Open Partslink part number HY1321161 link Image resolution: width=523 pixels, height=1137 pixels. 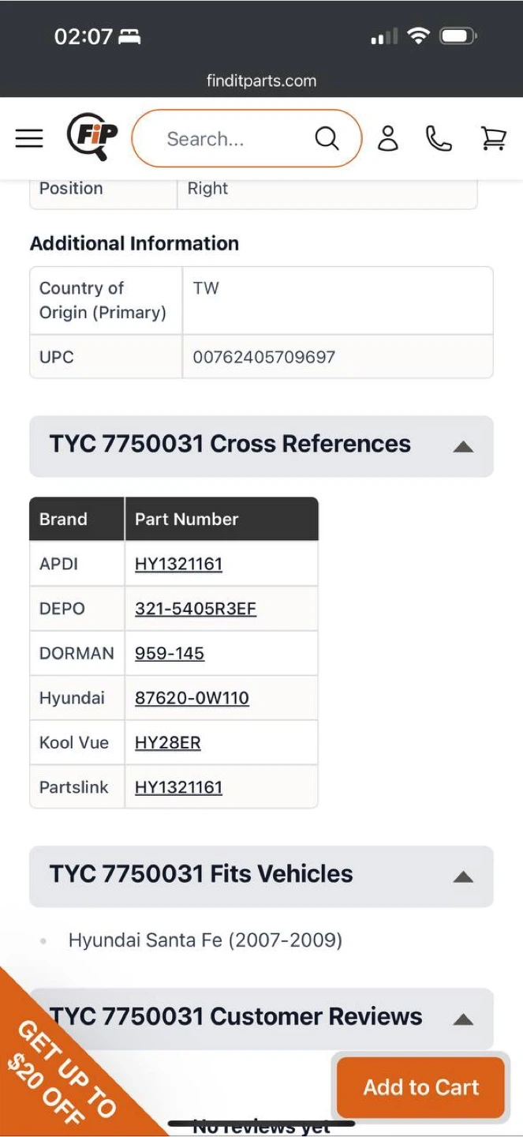[x=178, y=787]
